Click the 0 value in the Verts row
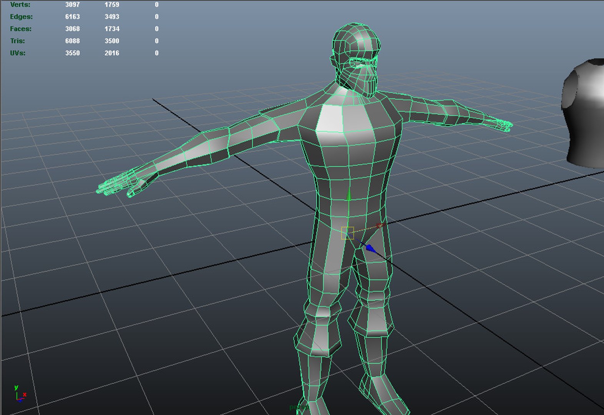 coord(157,5)
